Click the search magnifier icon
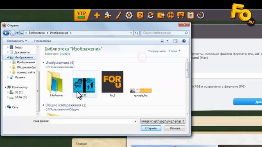 [x=186, y=33]
